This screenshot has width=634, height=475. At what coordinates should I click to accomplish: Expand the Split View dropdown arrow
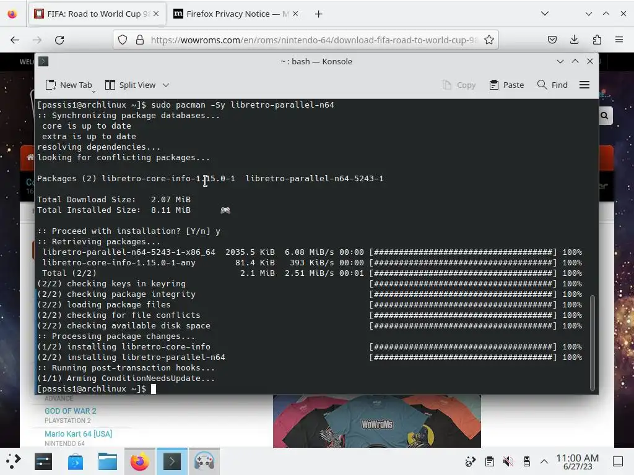(x=166, y=85)
